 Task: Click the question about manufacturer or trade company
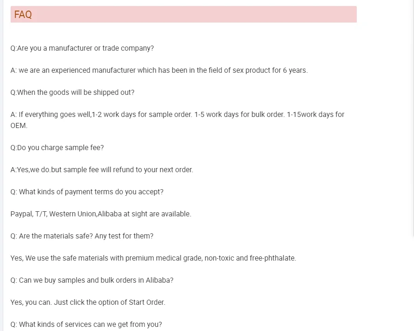[82, 48]
